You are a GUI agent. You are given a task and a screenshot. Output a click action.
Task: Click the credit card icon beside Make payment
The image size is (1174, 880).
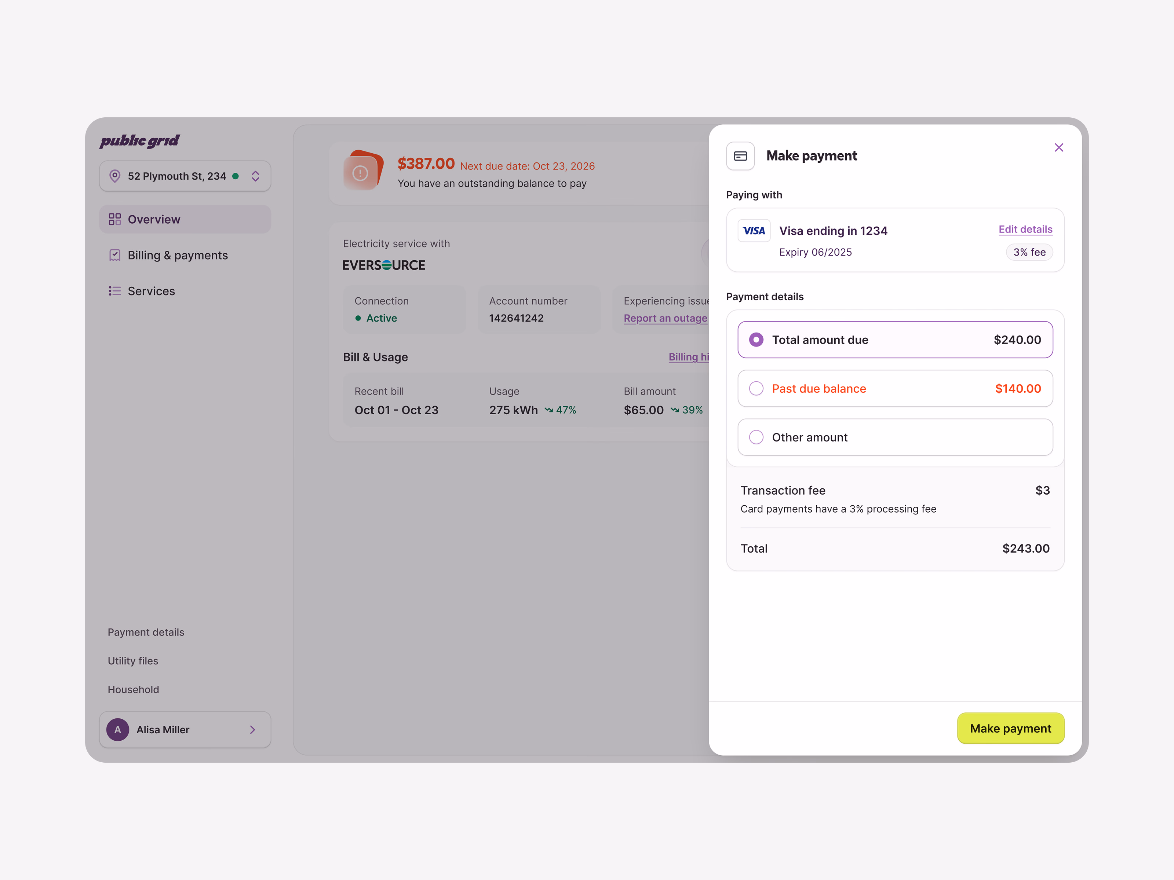coord(740,156)
